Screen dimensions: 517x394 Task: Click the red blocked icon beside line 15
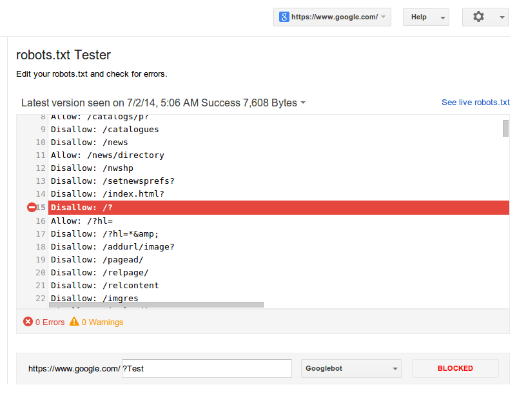tap(31, 207)
